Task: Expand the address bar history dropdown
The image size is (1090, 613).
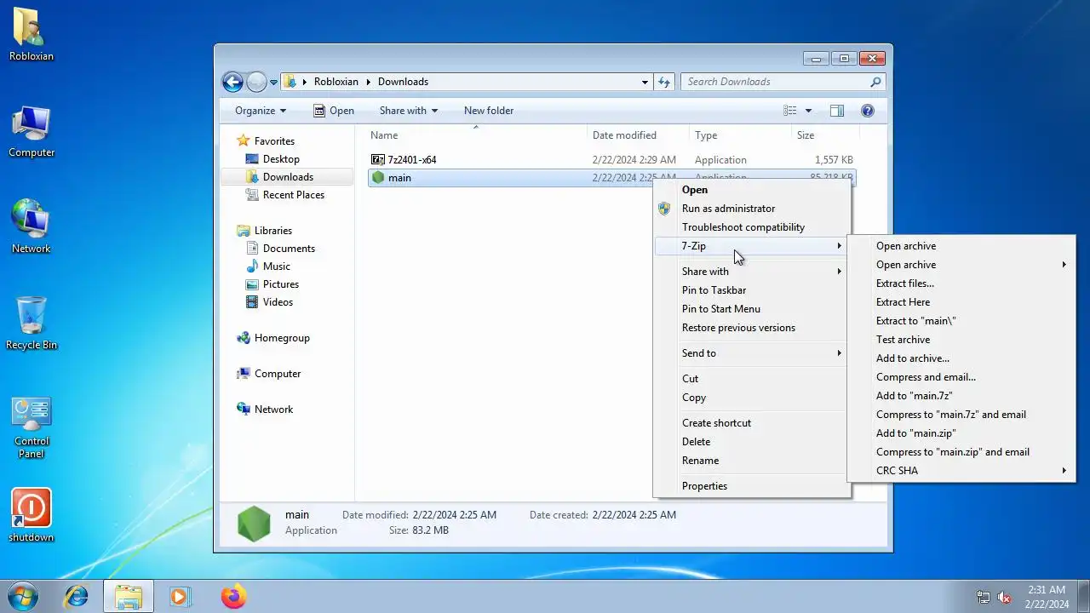Action: point(645,82)
